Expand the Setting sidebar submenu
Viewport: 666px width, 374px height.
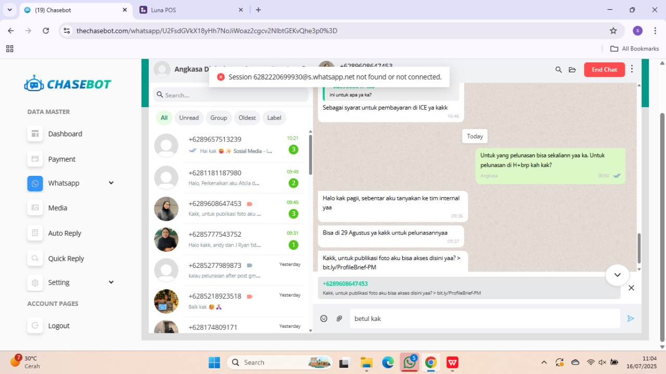point(111,282)
